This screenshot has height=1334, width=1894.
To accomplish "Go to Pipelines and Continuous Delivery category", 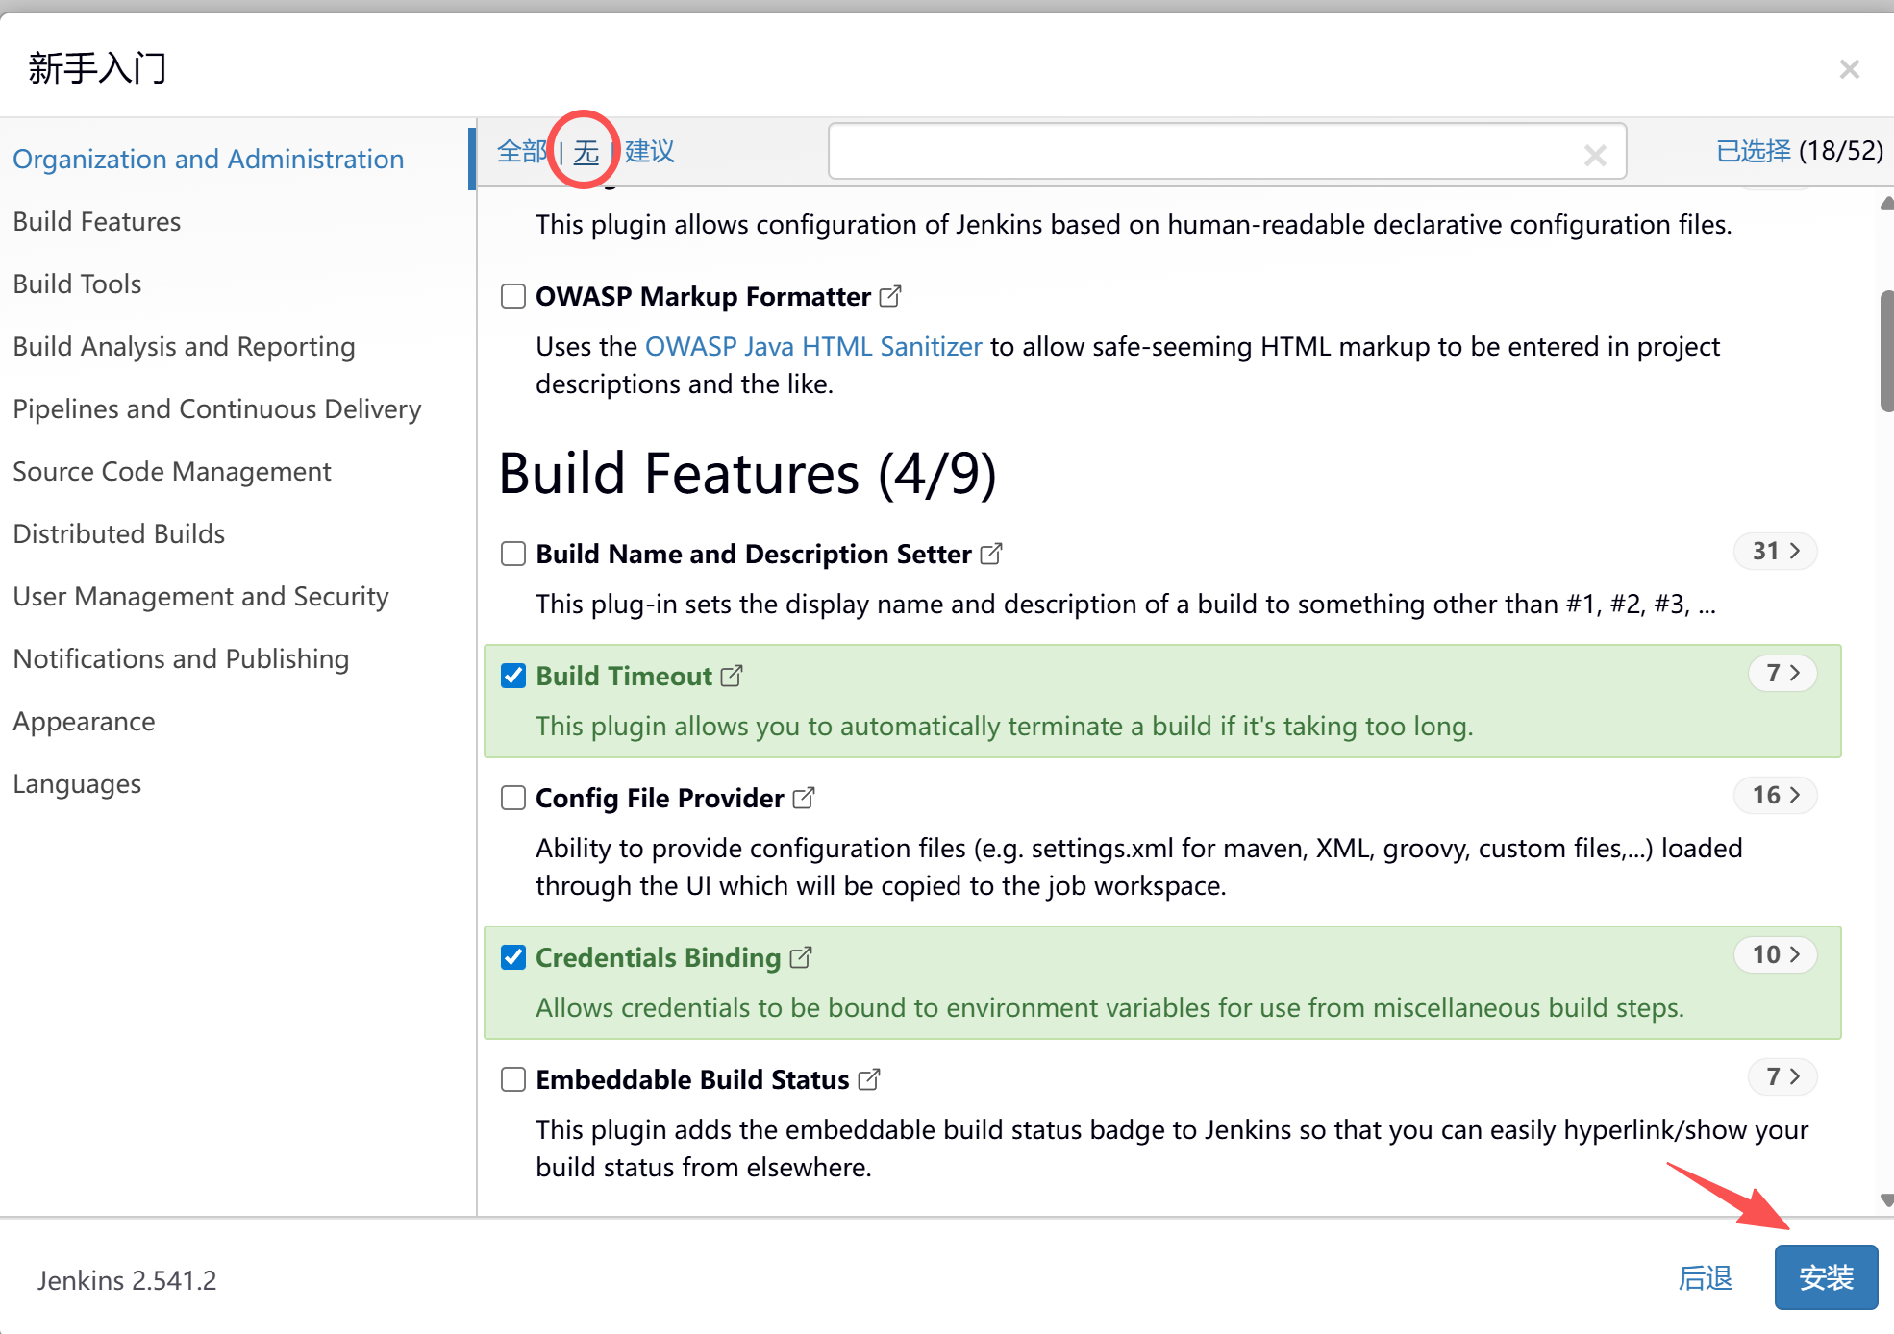I will click(217, 408).
